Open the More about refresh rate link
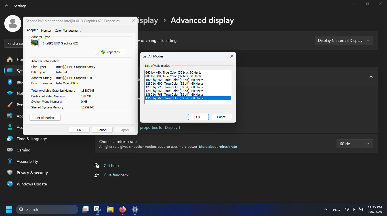Viewport: 387px width, 216px height. tap(218, 147)
